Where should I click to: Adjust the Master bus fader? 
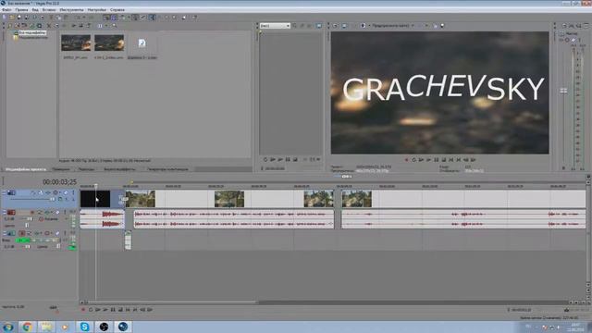click(563, 91)
